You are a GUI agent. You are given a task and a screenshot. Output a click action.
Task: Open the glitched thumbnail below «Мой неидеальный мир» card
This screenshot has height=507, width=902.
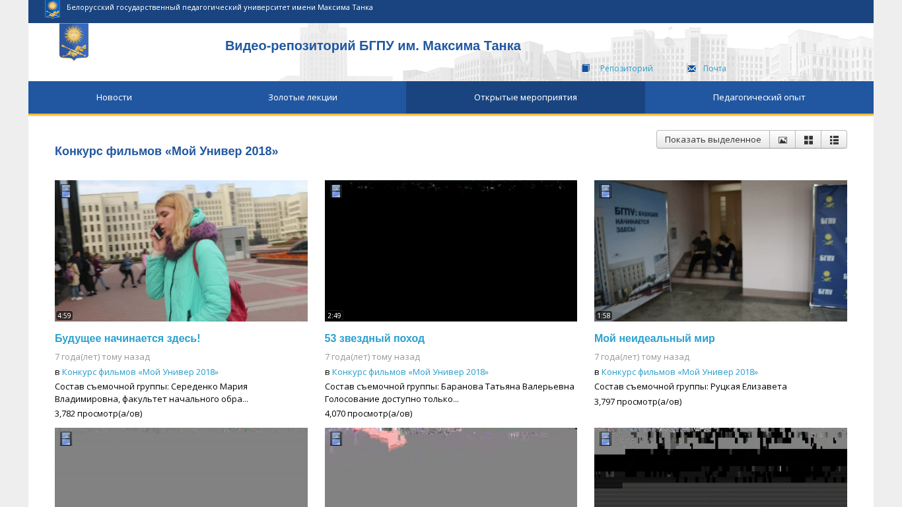click(x=720, y=467)
